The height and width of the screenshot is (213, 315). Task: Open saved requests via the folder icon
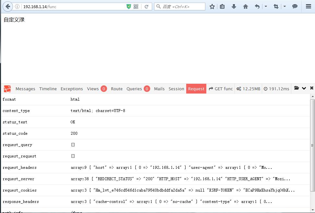296,88
